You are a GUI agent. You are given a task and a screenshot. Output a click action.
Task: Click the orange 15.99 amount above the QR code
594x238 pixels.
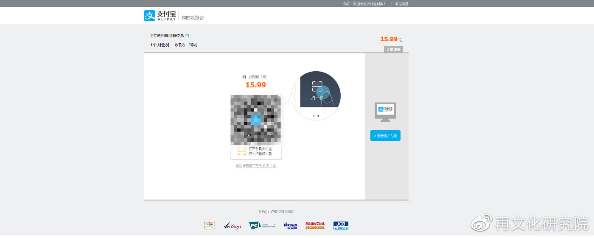click(255, 85)
